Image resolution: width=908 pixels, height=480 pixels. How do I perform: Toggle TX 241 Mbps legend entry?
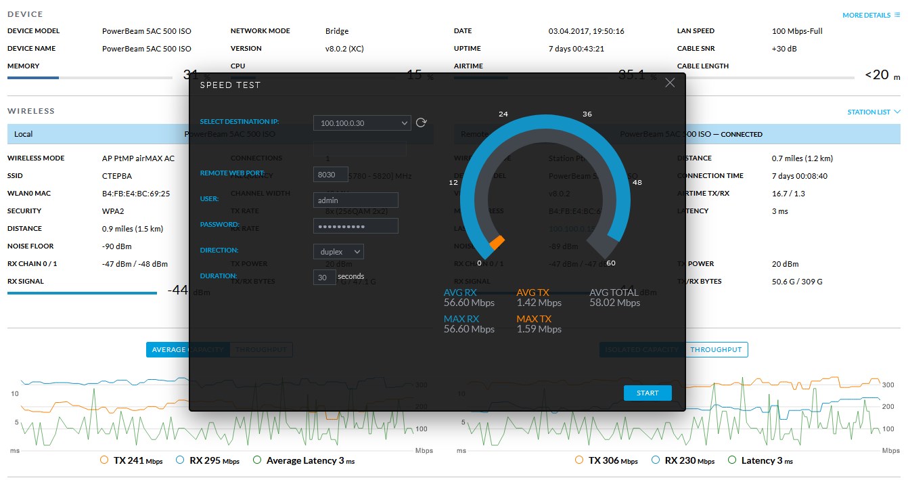point(131,460)
